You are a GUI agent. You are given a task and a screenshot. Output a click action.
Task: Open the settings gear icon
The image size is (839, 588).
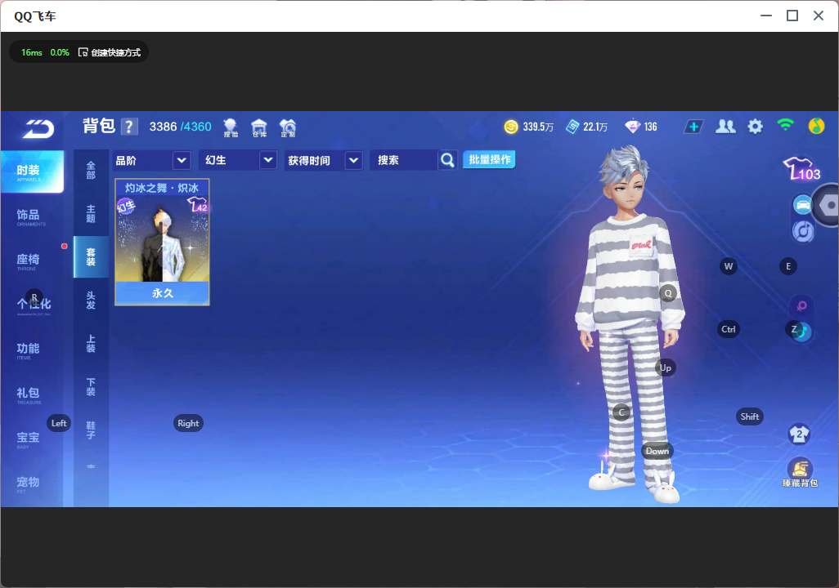755,127
